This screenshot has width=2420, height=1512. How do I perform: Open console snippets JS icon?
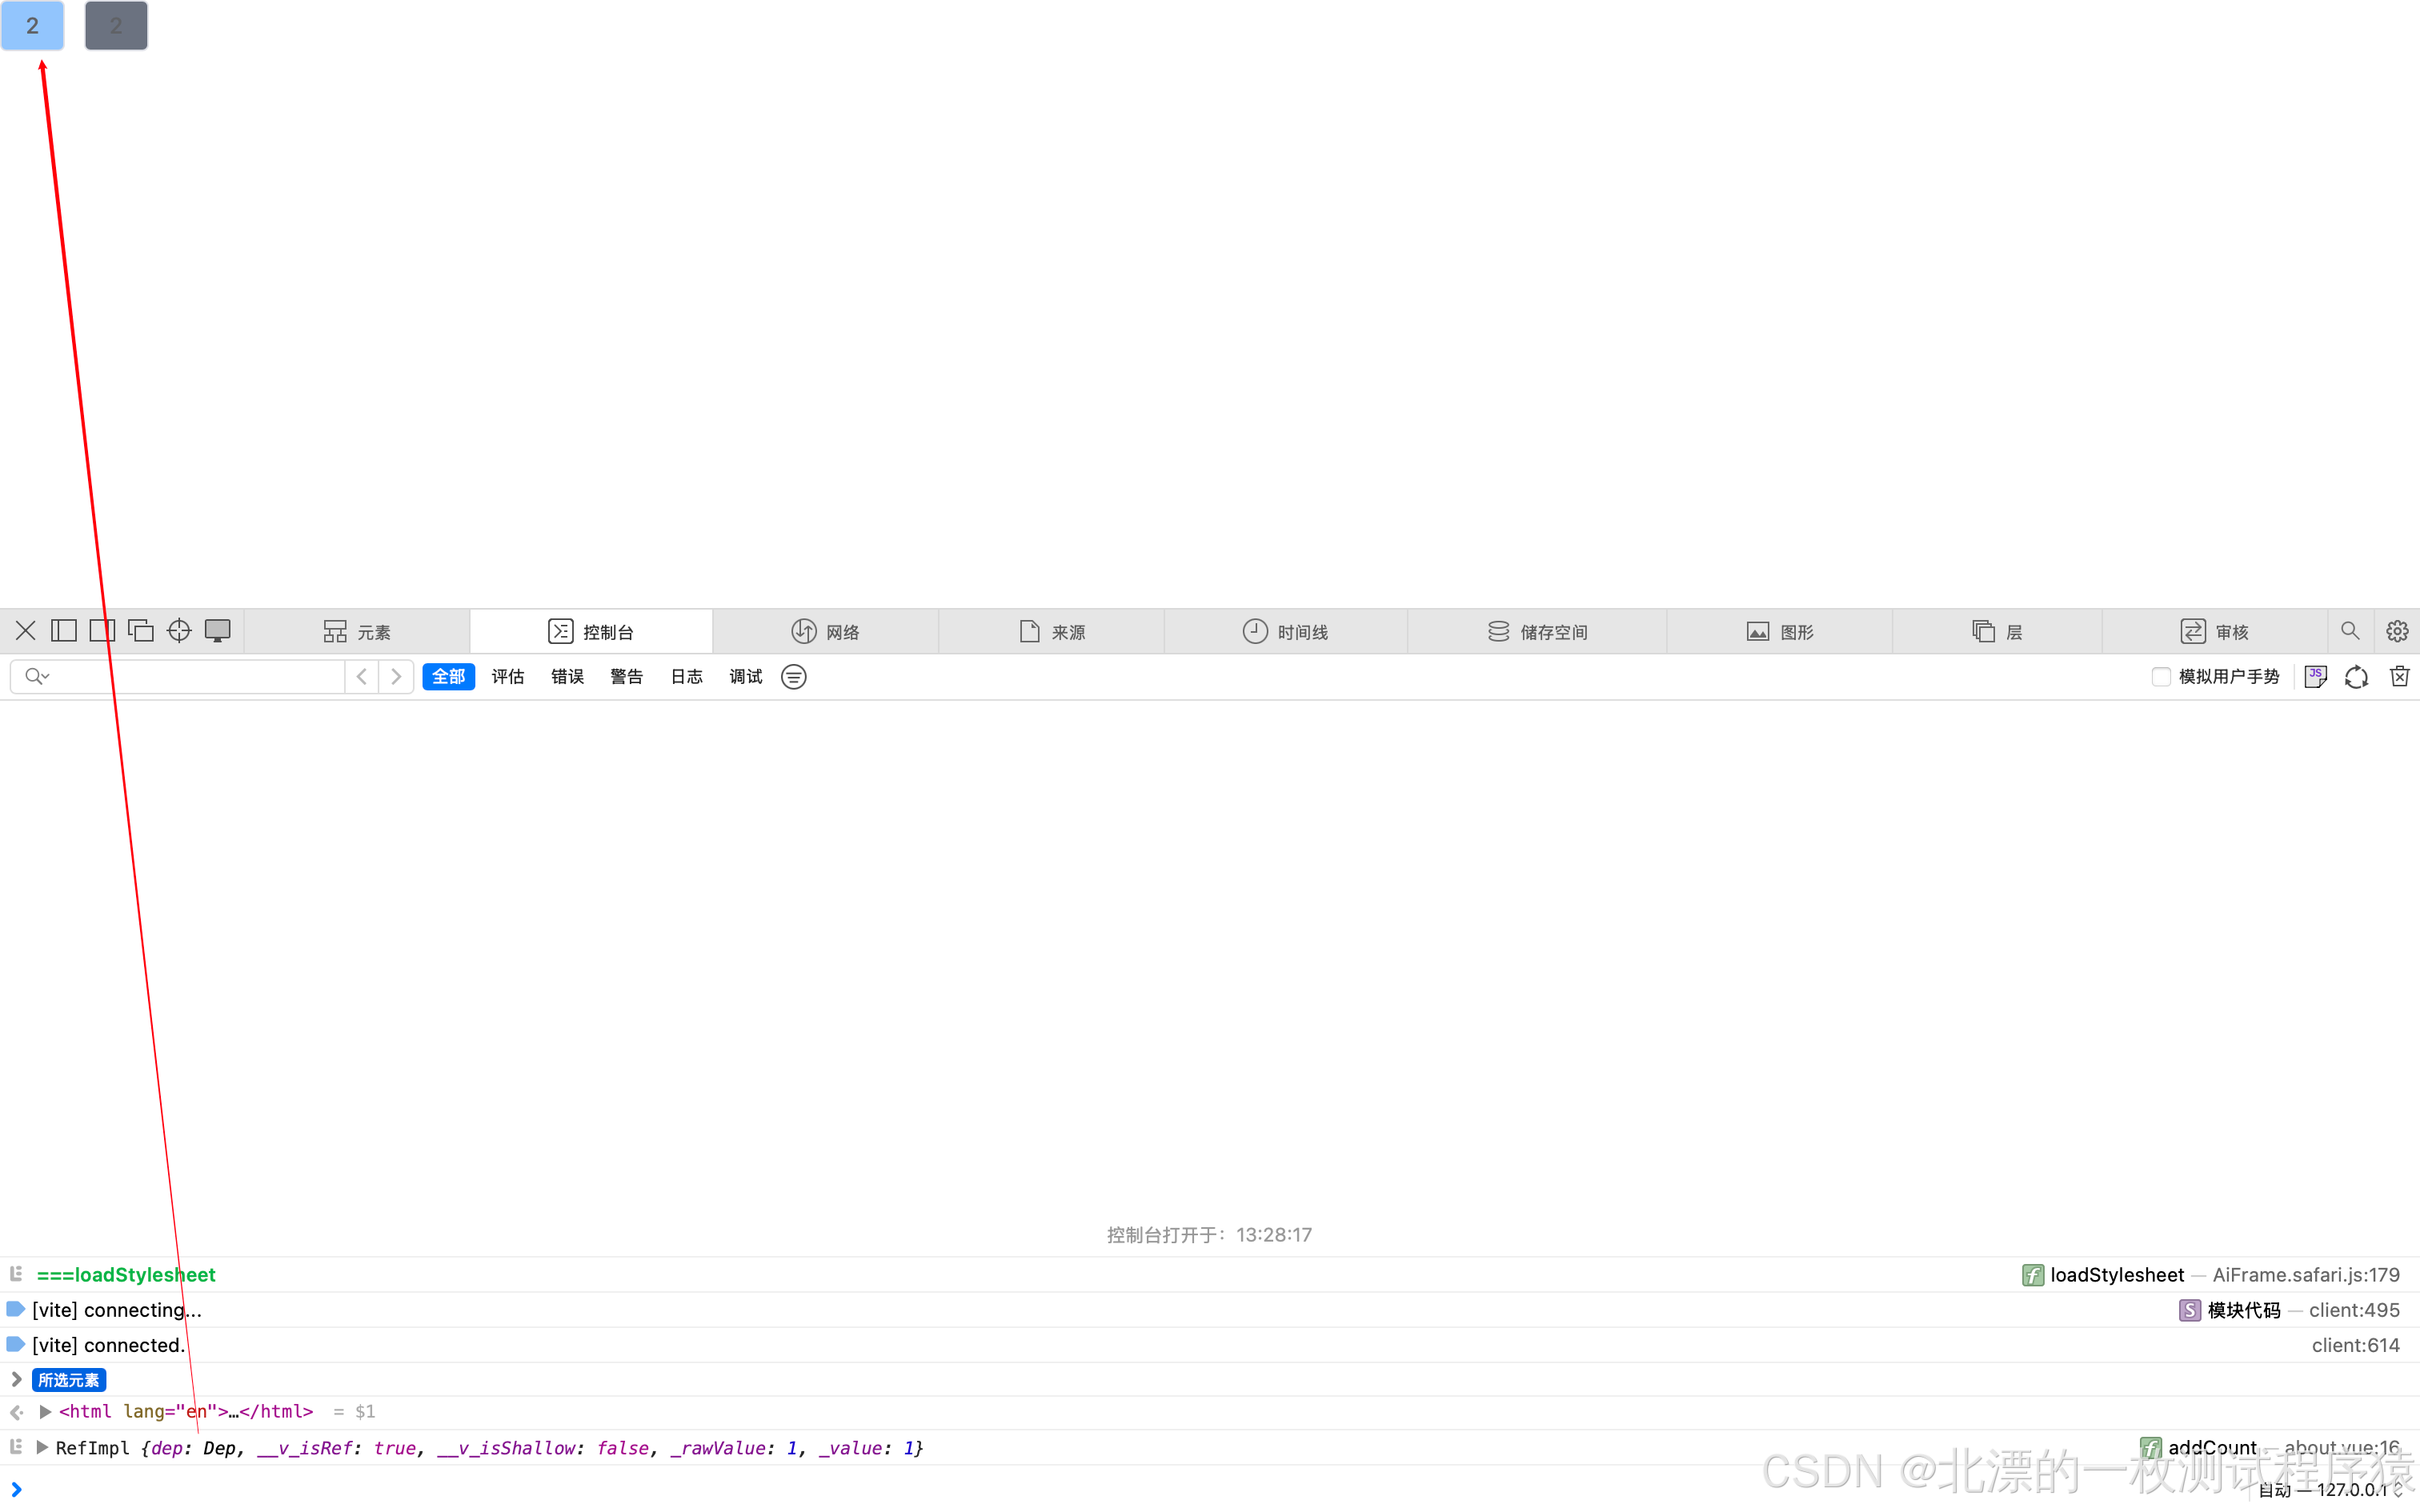point(2315,677)
